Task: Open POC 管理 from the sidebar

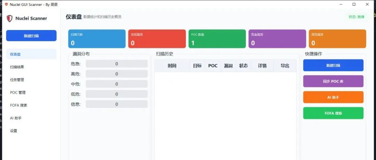Action: [x=31, y=92]
